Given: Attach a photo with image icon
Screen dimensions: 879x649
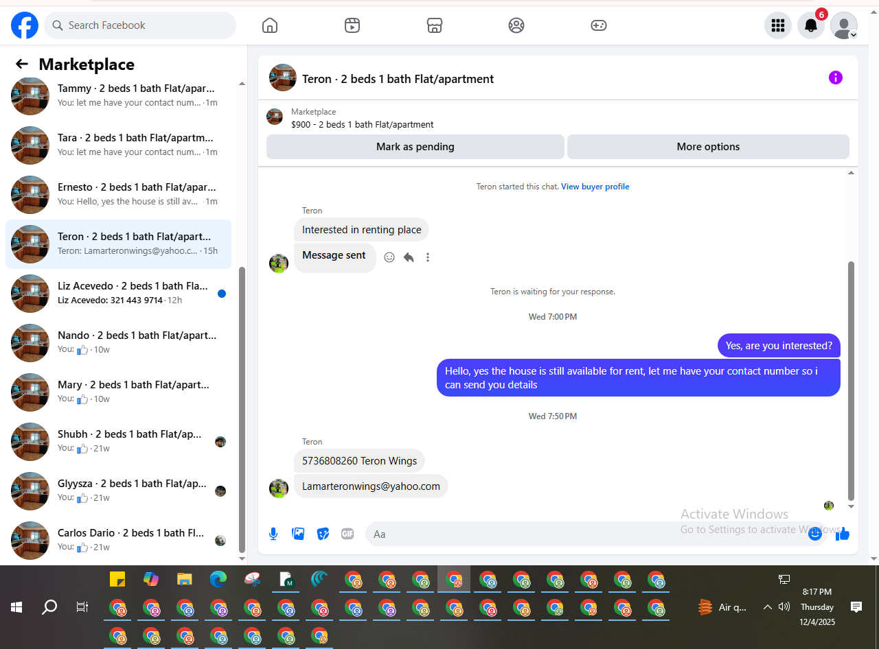Looking at the screenshot, I should tap(298, 534).
